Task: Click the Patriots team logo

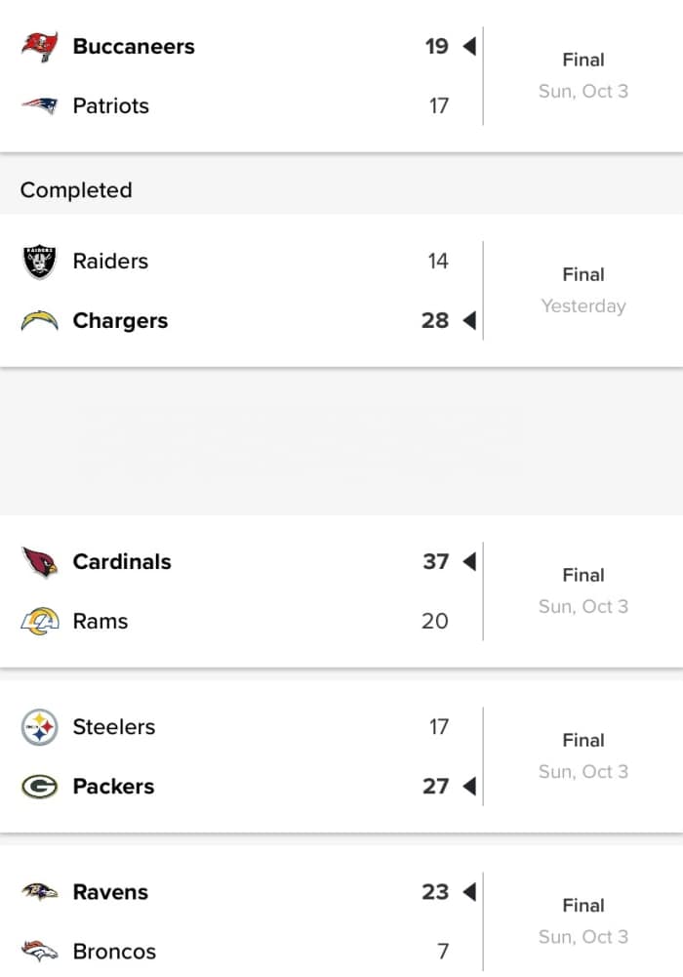Action: pyautogui.click(x=41, y=105)
